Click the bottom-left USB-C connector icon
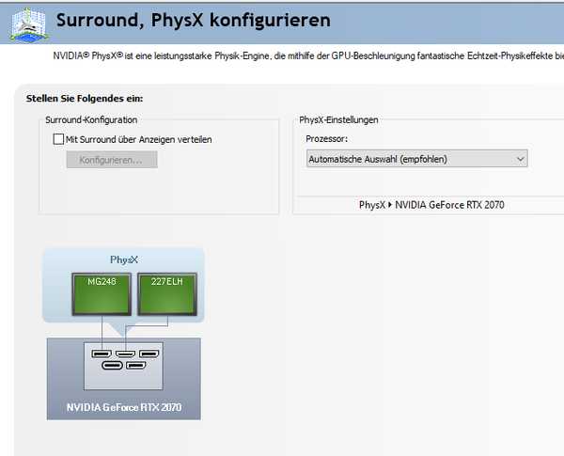 112,366
